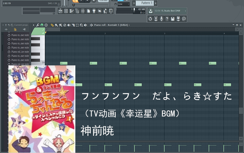244x153 pixels.
Task: Export audio with save-waveform icon
Action: pos(178,19)
